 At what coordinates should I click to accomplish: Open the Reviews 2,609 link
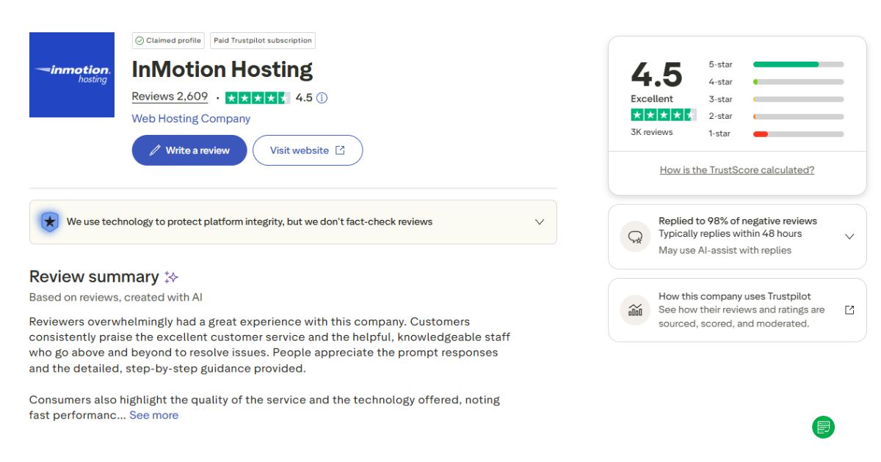coord(170,96)
